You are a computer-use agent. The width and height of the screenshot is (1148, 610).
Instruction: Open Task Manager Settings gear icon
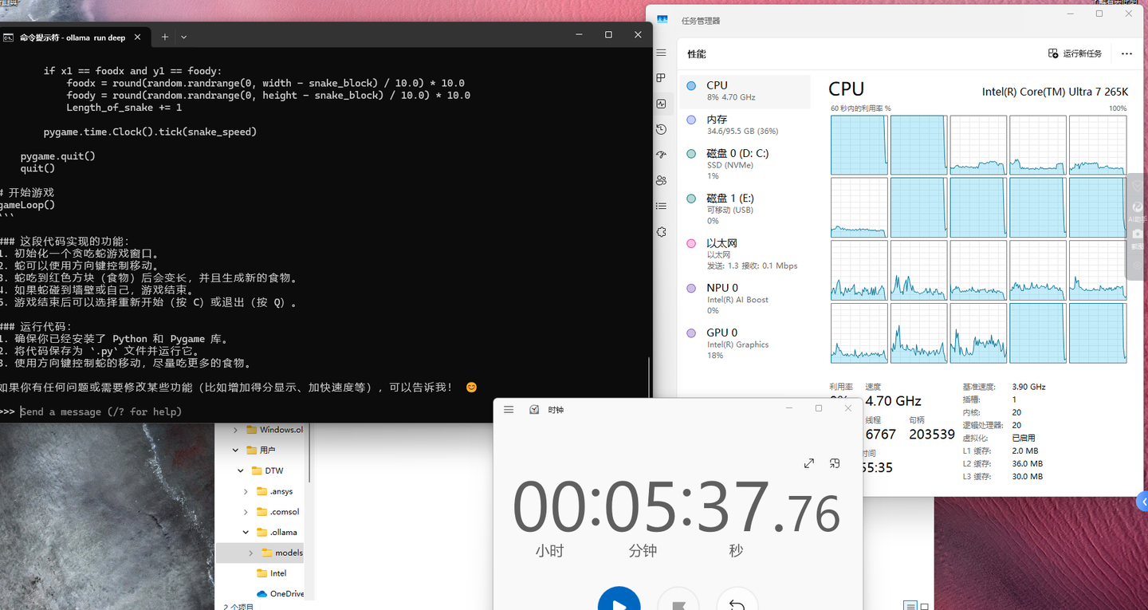[x=661, y=232]
